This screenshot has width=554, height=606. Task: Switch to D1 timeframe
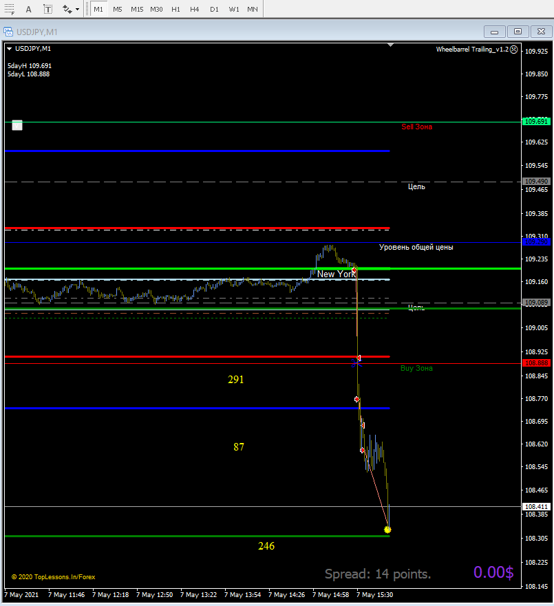(214, 9)
